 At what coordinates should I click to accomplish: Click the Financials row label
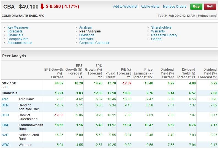coord(9,93)
